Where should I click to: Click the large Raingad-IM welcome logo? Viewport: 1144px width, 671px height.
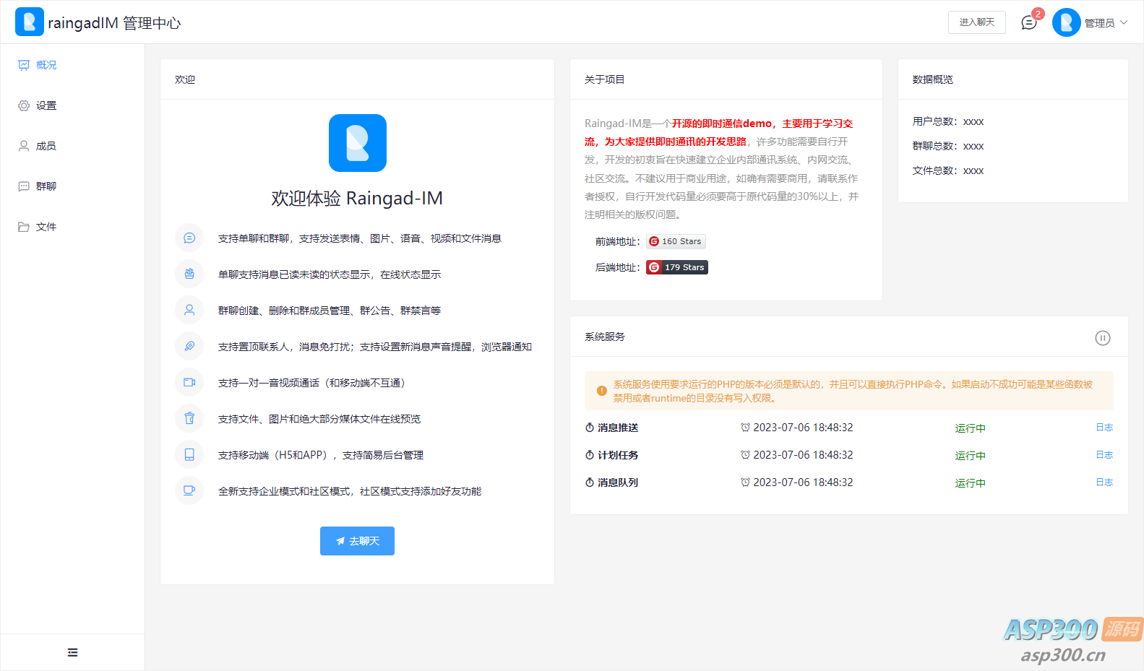358,143
